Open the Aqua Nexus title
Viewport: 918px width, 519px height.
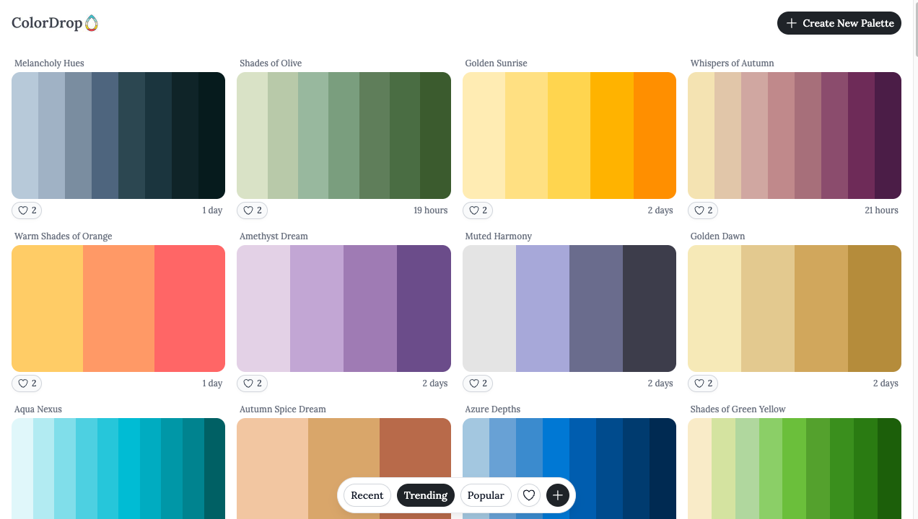coord(38,409)
